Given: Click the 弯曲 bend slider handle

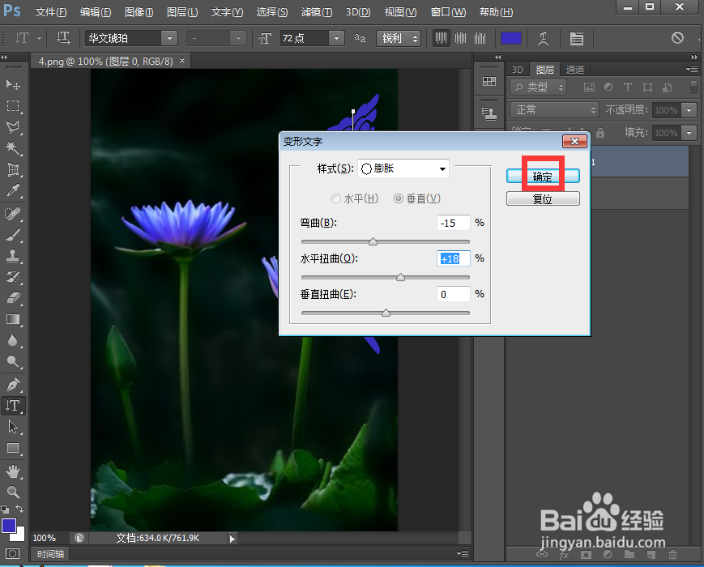Looking at the screenshot, I should click(x=373, y=241).
